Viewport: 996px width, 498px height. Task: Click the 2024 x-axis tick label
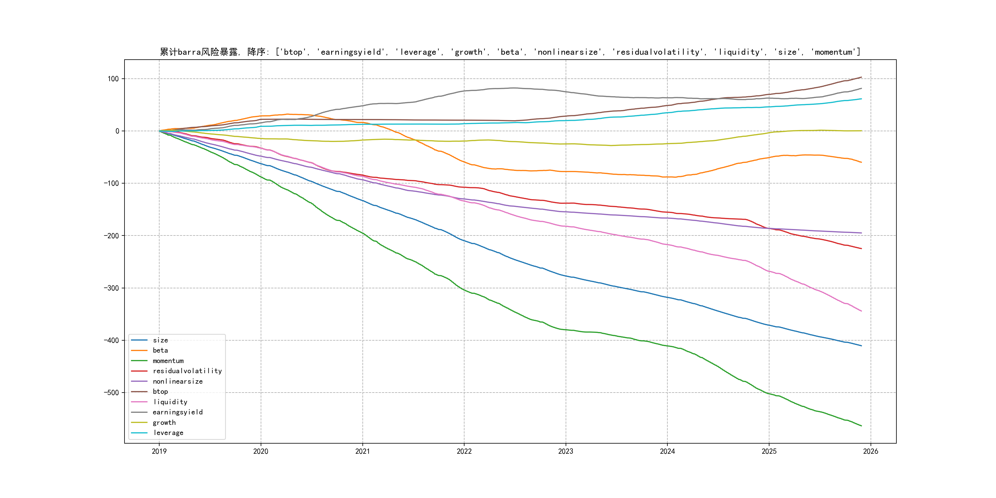pos(667,451)
